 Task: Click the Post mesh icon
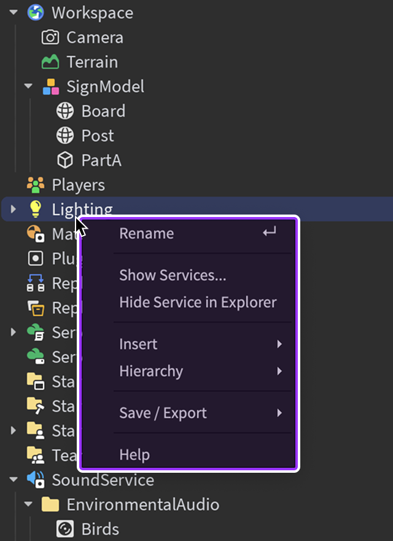tap(65, 136)
